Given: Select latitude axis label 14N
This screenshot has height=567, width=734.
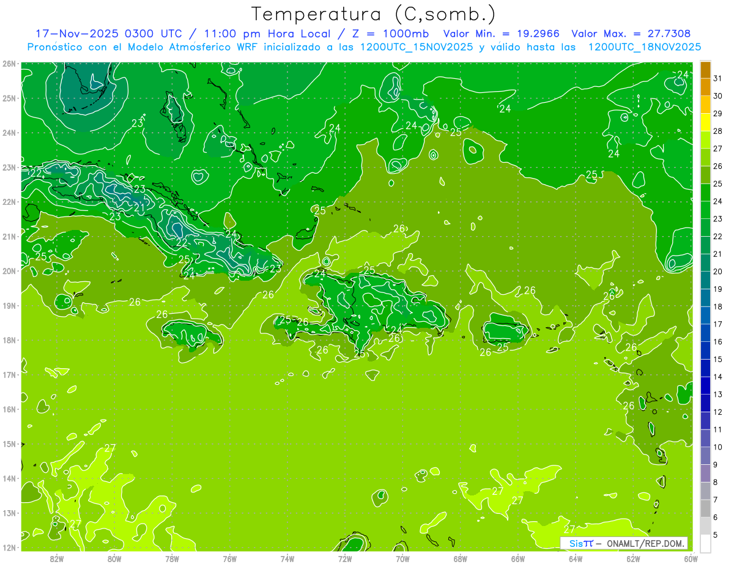Looking at the screenshot, I should (9, 478).
